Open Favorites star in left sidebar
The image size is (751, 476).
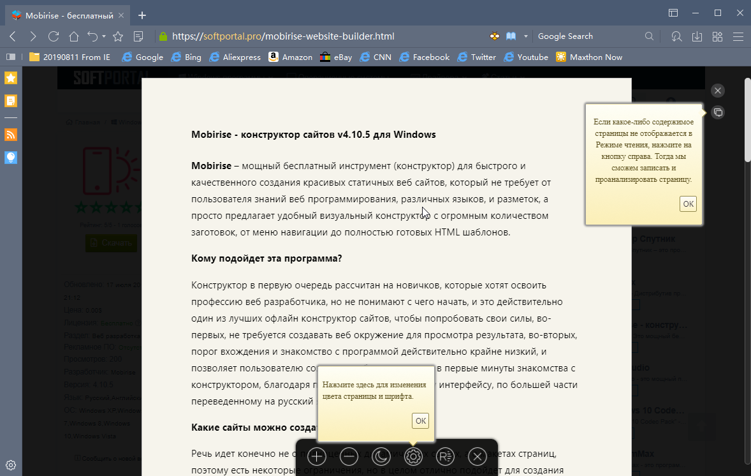tap(11, 78)
